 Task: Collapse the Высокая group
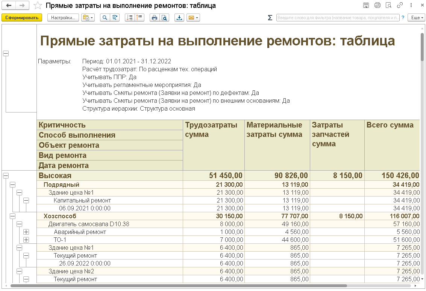6,175
